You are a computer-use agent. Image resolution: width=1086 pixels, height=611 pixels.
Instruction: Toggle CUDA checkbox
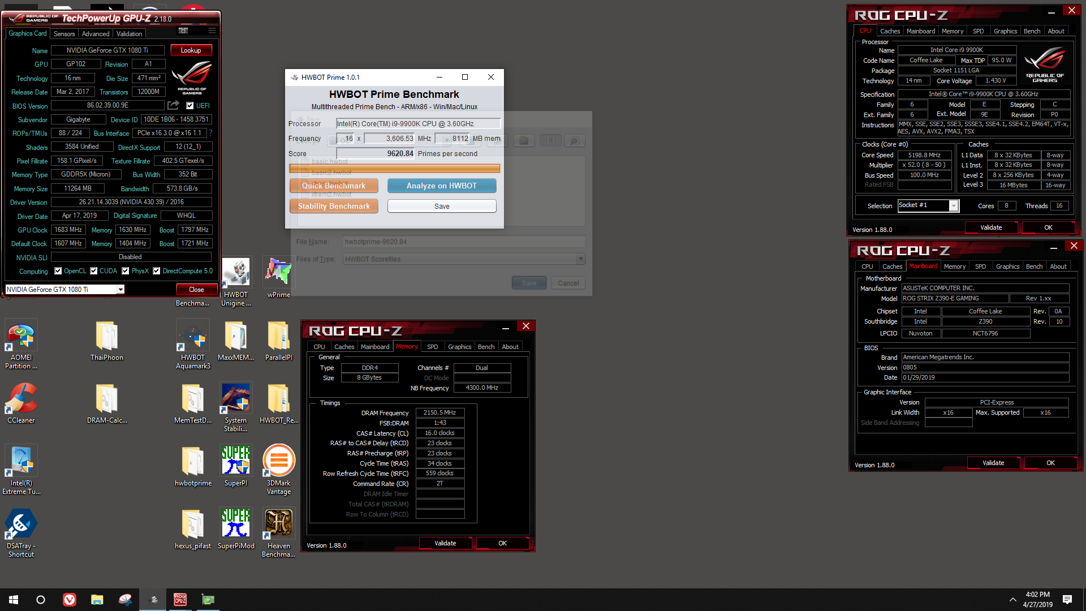tap(94, 271)
